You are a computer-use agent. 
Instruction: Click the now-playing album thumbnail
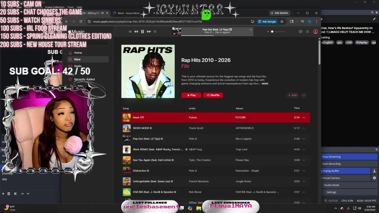(x=177, y=31)
